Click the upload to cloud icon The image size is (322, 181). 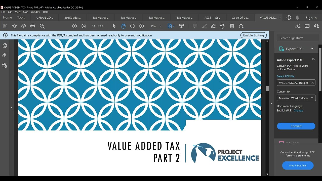(x=24, y=26)
